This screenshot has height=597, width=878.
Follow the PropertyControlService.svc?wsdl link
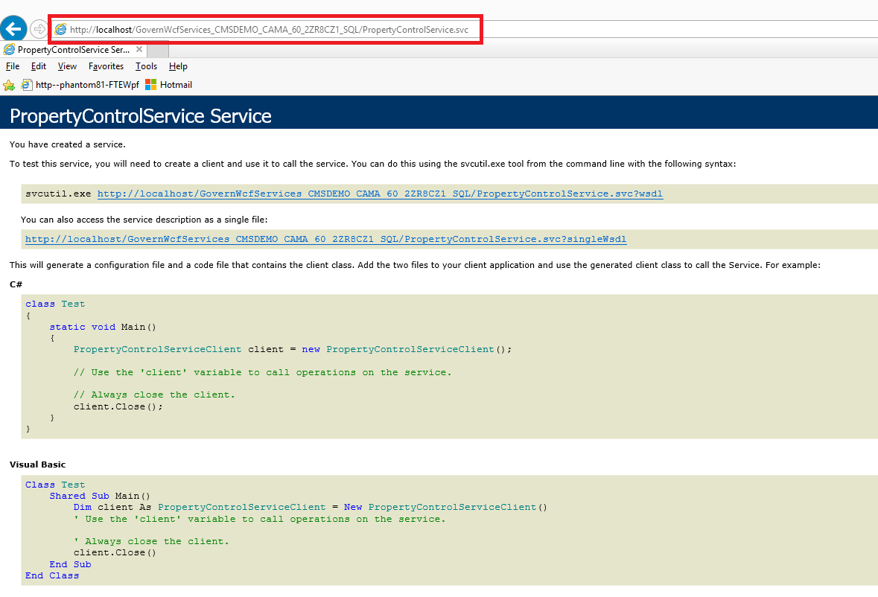click(x=380, y=194)
